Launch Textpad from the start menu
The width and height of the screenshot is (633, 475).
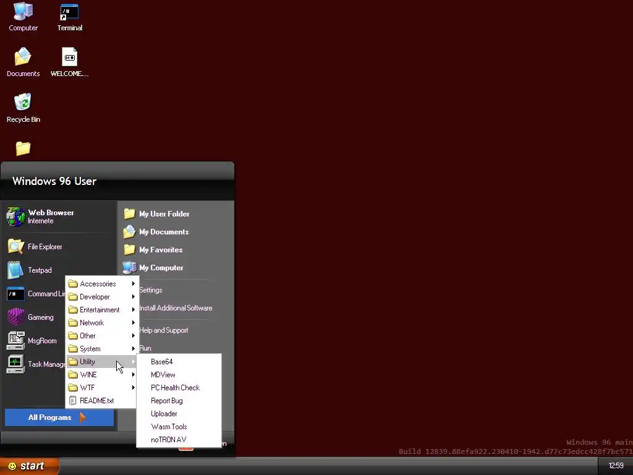coord(30,270)
